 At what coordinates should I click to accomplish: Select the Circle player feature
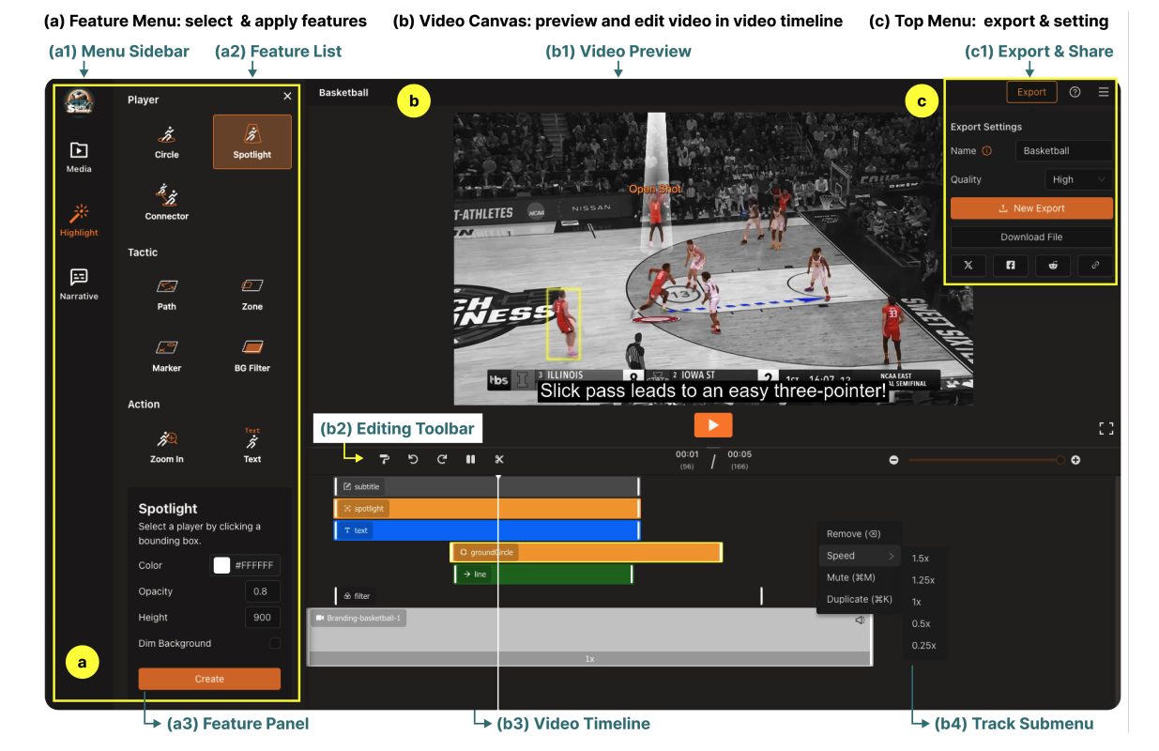[x=166, y=139]
